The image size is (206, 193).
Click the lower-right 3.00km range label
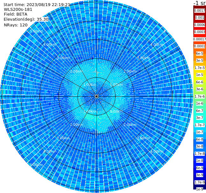(144, 138)
